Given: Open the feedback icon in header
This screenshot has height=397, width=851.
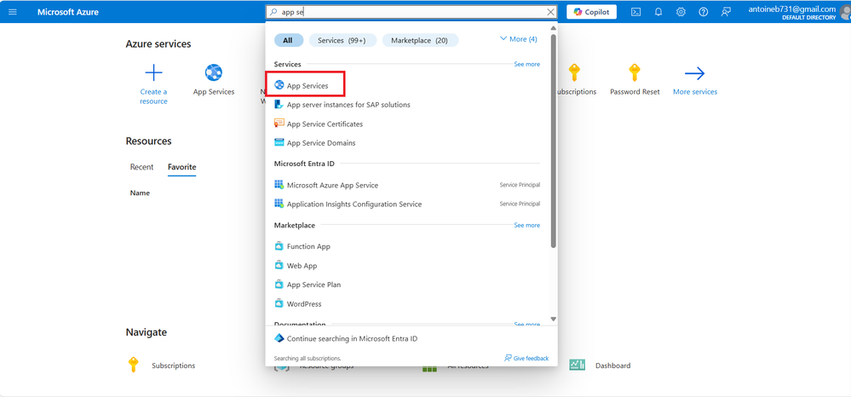Looking at the screenshot, I should [726, 12].
